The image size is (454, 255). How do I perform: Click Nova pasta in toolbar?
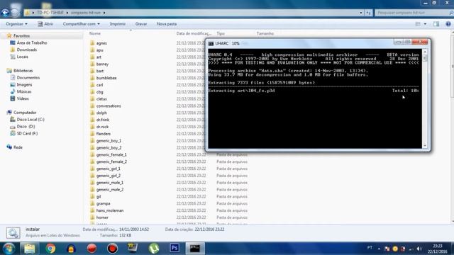click(167, 24)
